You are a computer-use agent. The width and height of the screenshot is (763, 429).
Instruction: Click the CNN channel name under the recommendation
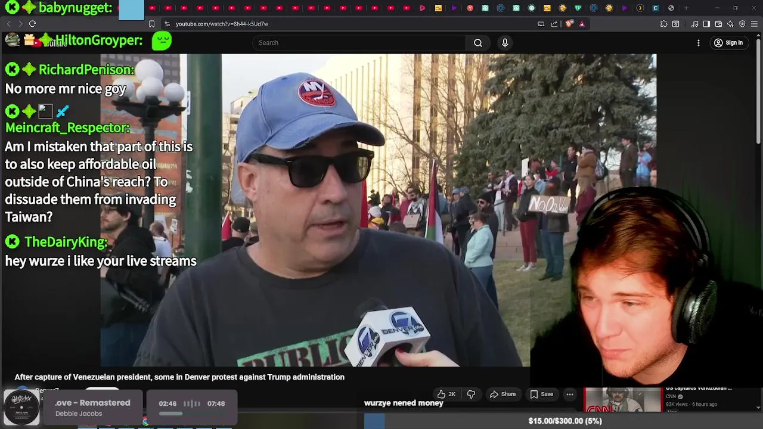(671, 396)
